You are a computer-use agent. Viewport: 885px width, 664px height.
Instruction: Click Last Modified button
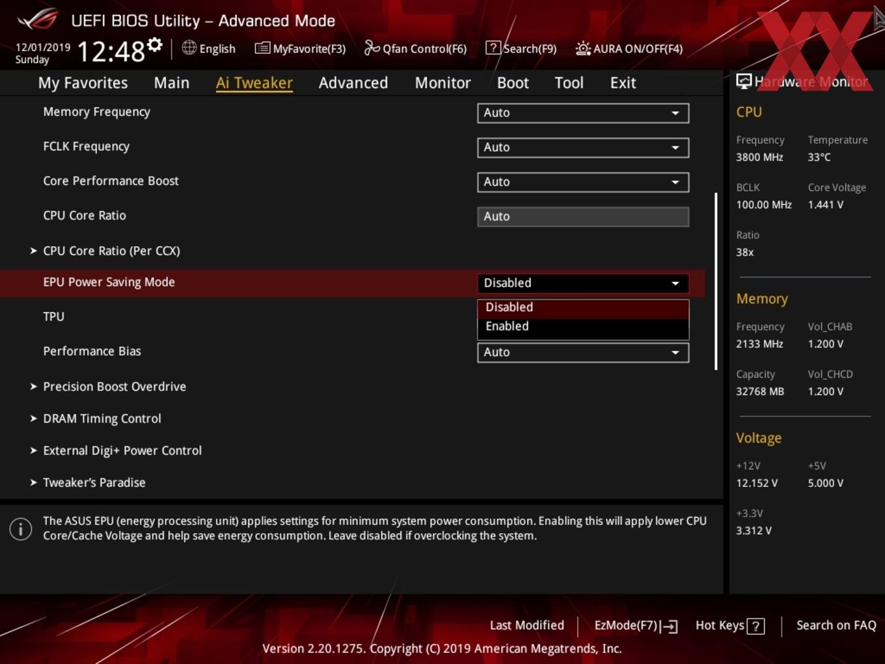point(527,626)
